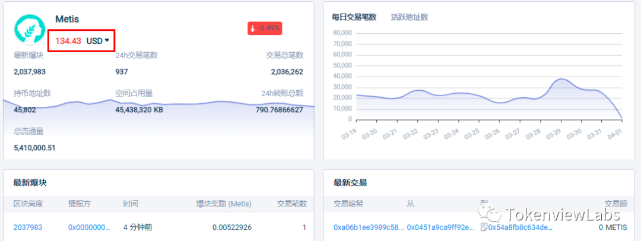The width and height of the screenshot is (641, 241).
Task: Click the 时间 column header
Action: [131, 204]
